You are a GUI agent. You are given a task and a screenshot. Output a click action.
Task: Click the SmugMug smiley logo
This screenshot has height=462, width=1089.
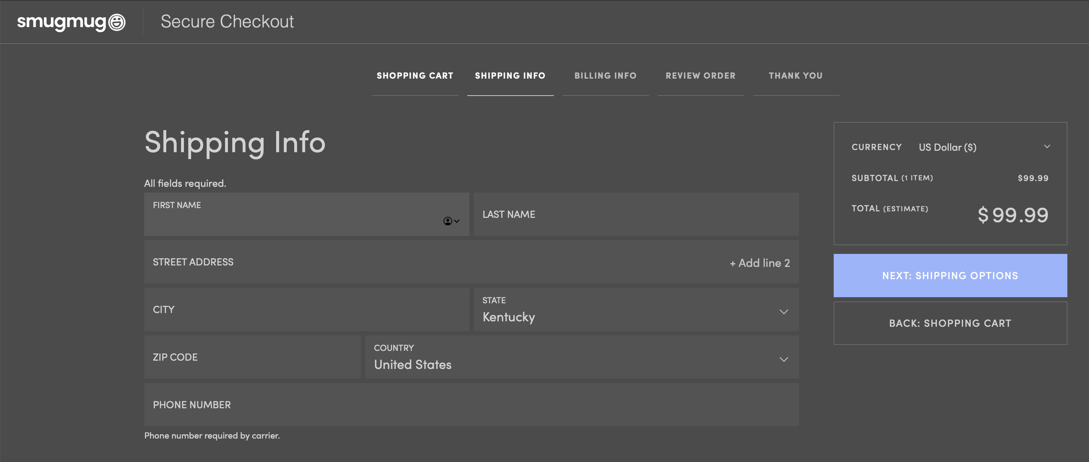point(117,22)
